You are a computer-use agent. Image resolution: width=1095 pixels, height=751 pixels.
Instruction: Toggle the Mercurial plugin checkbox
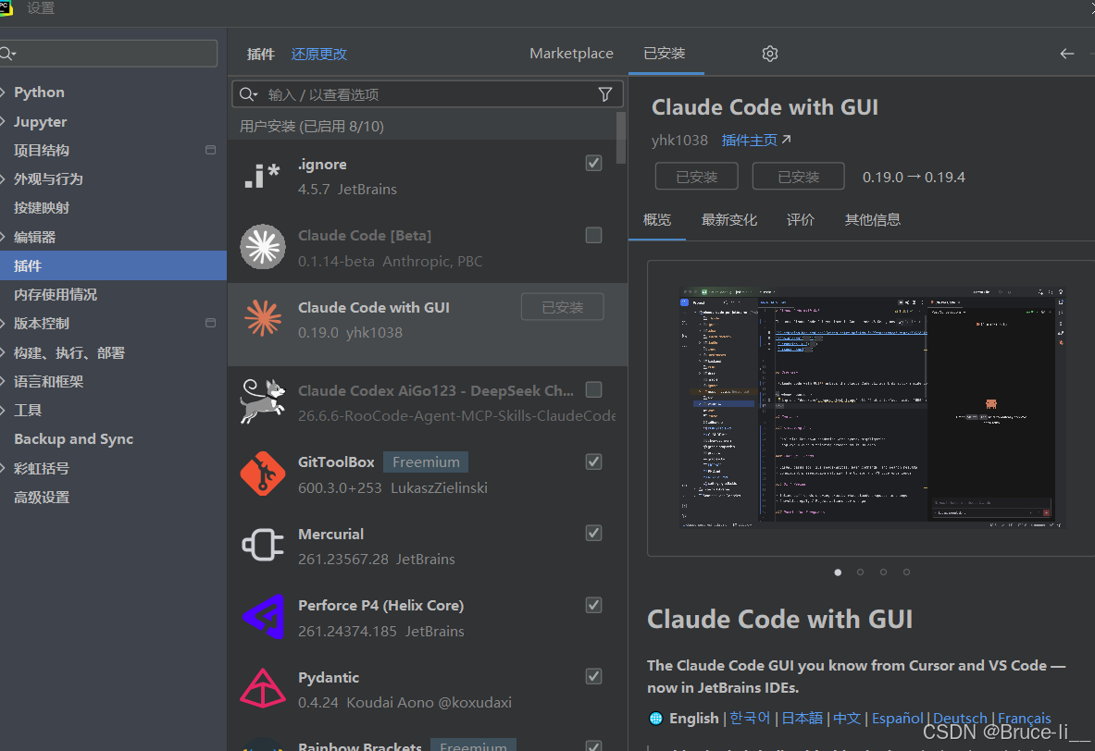pos(593,534)
